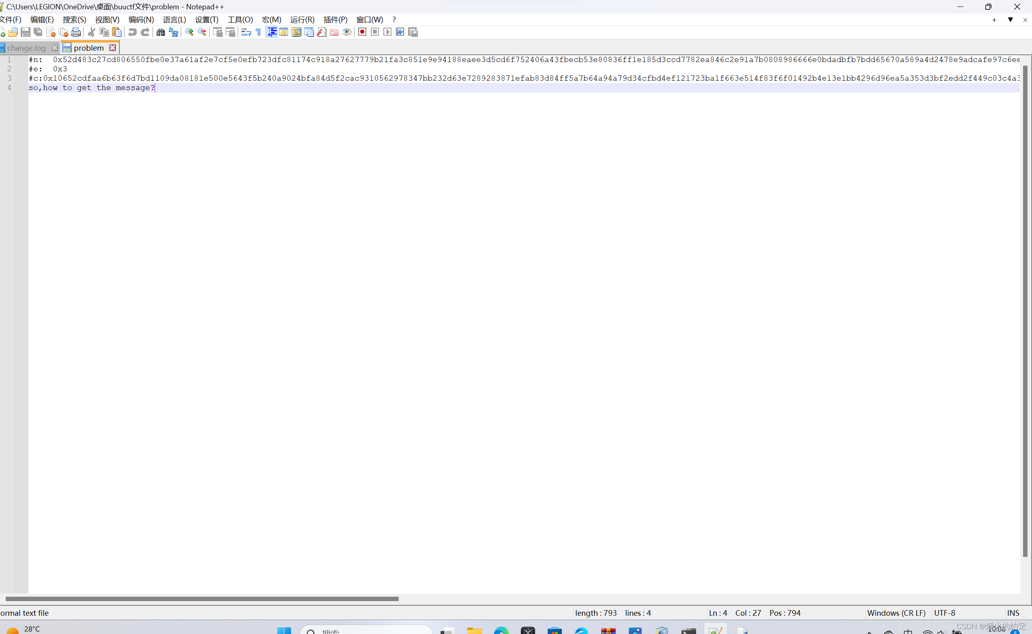
Task: Open the Document Map panel icon
Action: 296,32
